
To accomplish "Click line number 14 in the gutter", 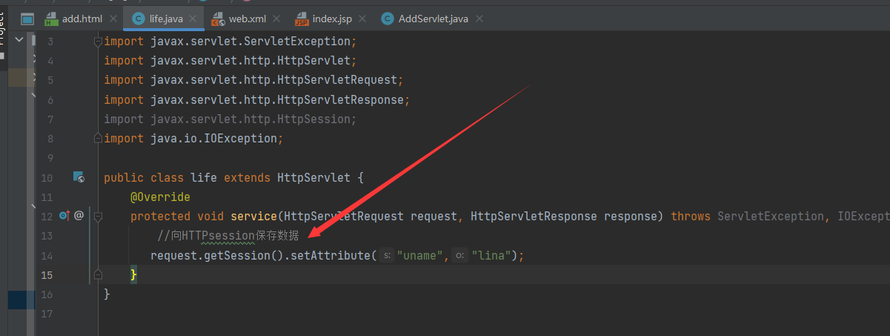I will tap(47, 256).
